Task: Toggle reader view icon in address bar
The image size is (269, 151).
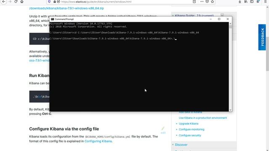Action: [x=194, y=2]
